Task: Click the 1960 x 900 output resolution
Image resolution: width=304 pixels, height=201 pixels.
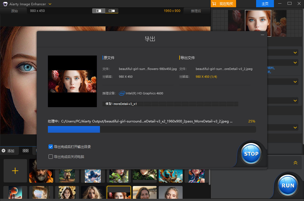Action: pyautogui.click(x=172, y=11)
